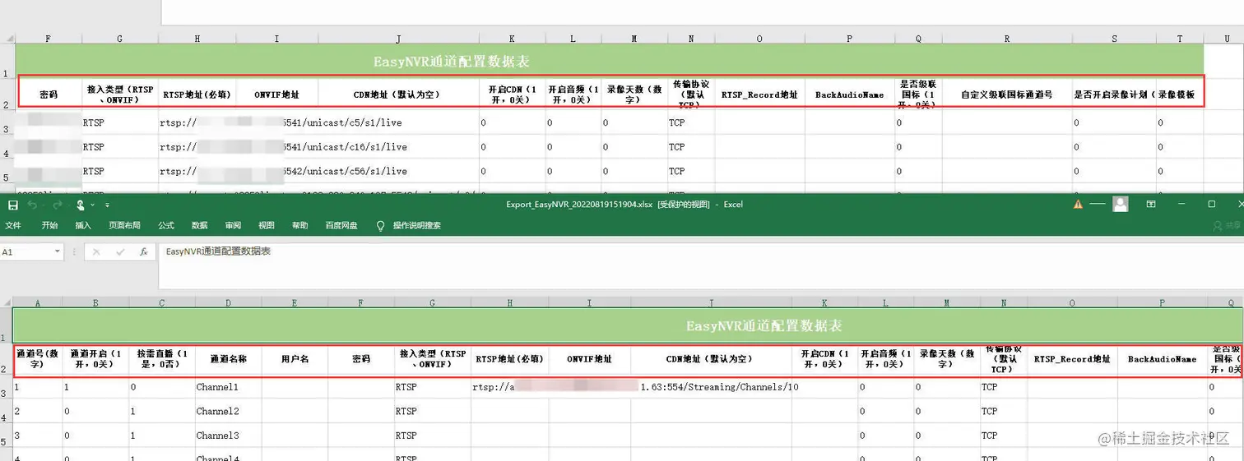
Task: Open the 百度网盘 ribbon tab
Action: click(341, 225)
